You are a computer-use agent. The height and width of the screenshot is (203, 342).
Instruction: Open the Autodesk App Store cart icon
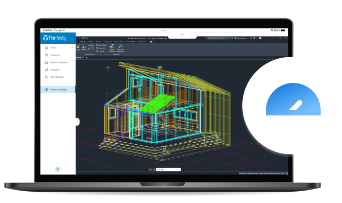[x=251, y=38]
